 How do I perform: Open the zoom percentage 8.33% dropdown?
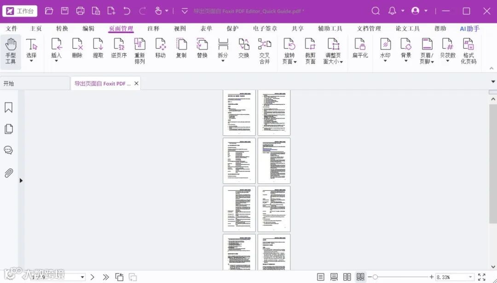click(x=471, y=277)
